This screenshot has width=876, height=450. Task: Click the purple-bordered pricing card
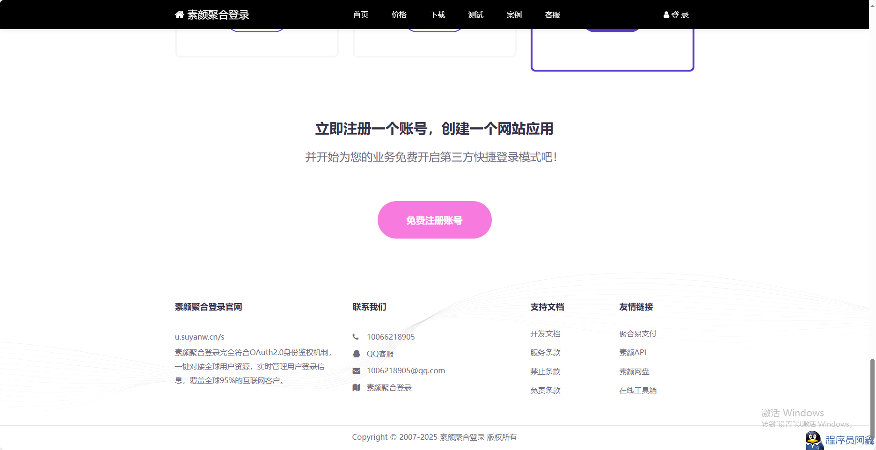coord(612,50)
